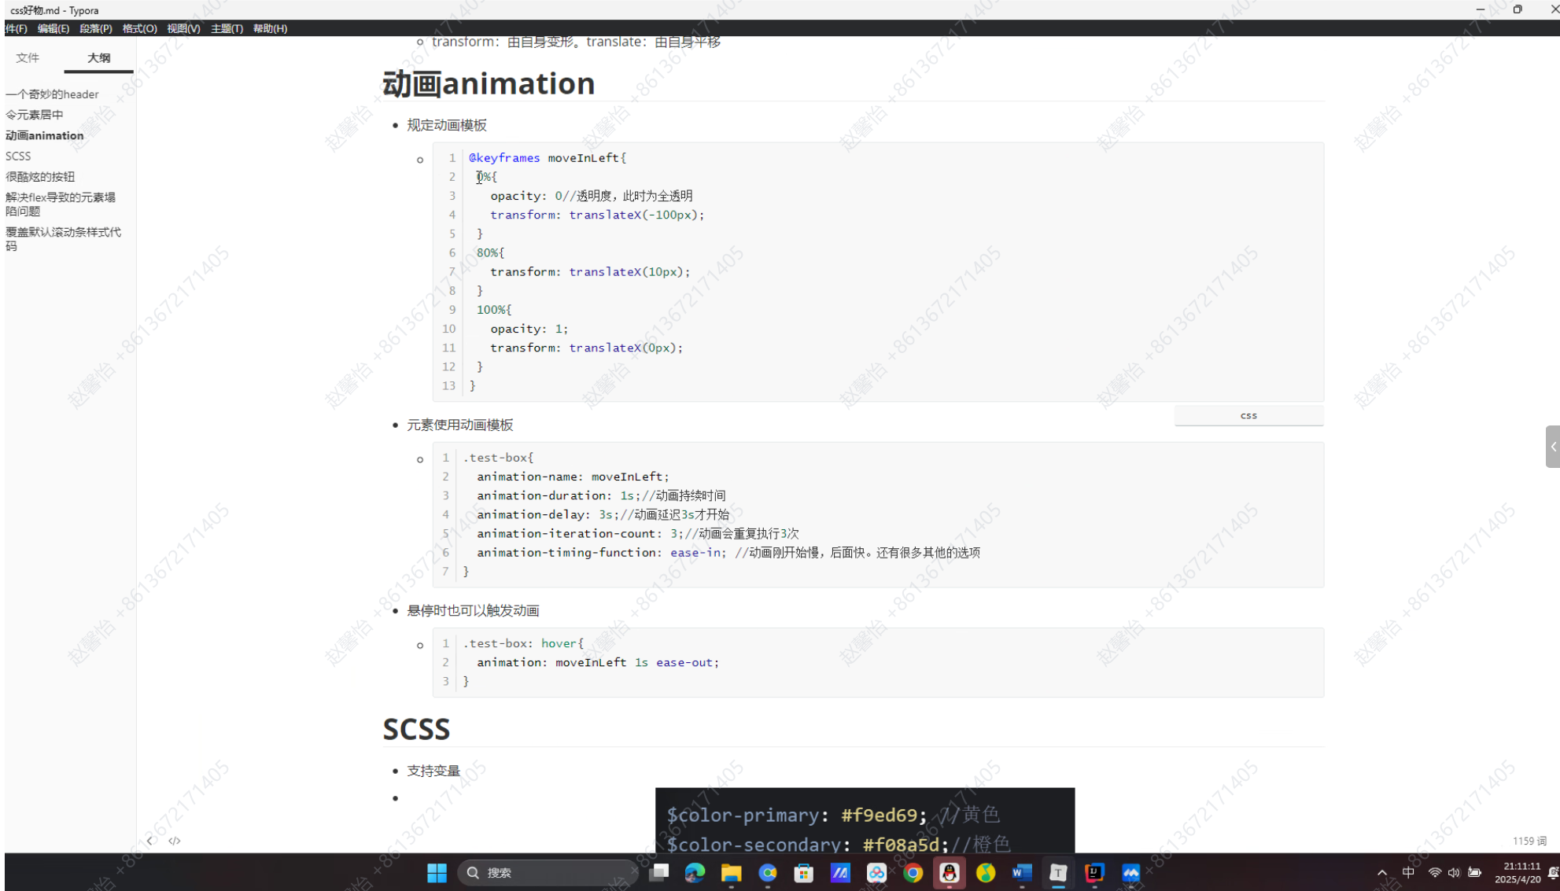
Task: Open the 格式(O) menu
Action: click(139, 28)
